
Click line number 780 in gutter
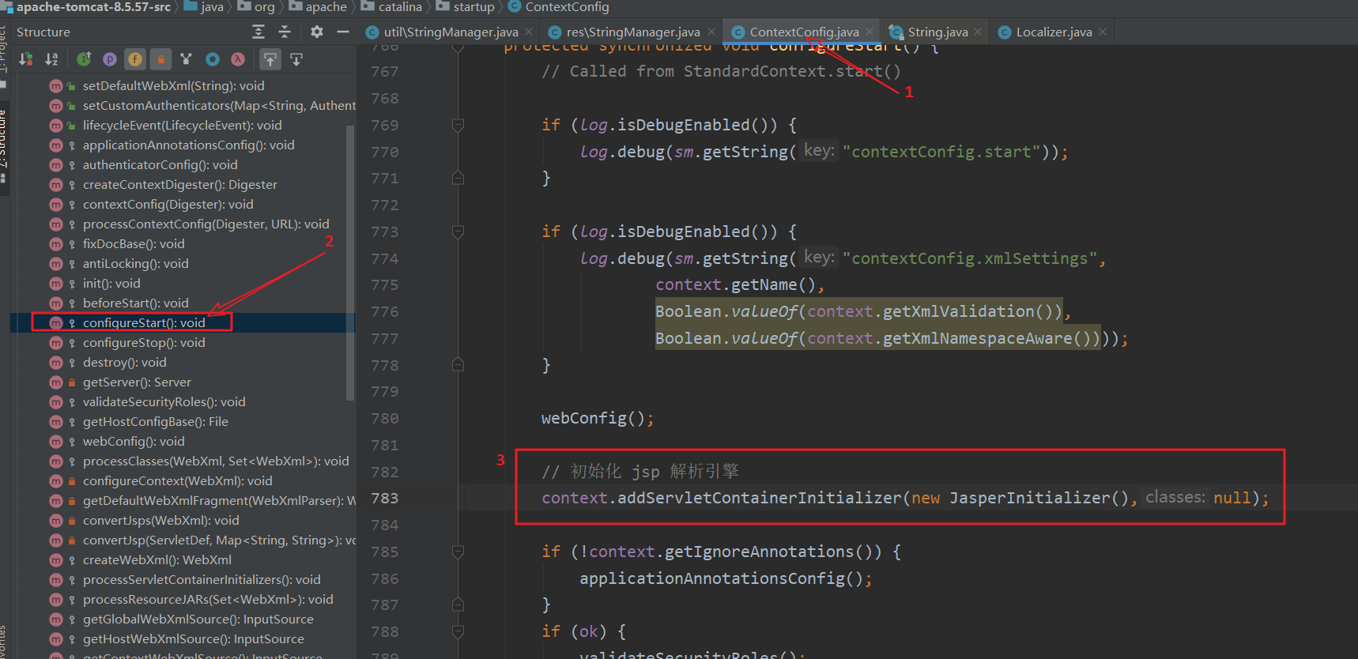pos(384,418)
